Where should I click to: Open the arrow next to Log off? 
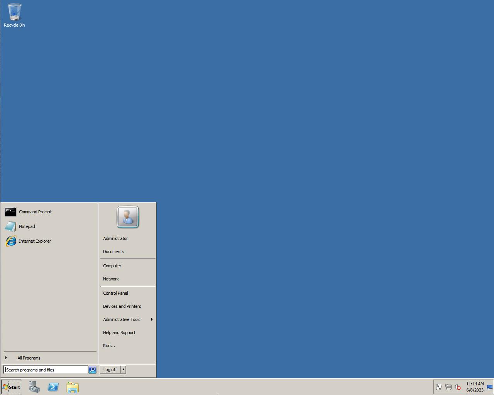point(123,370)
